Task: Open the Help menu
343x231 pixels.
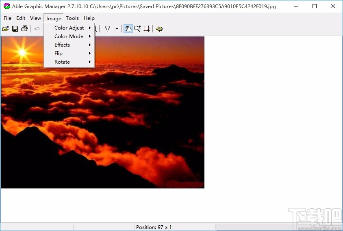Action: pyautogui.click(x=89, y=18)
